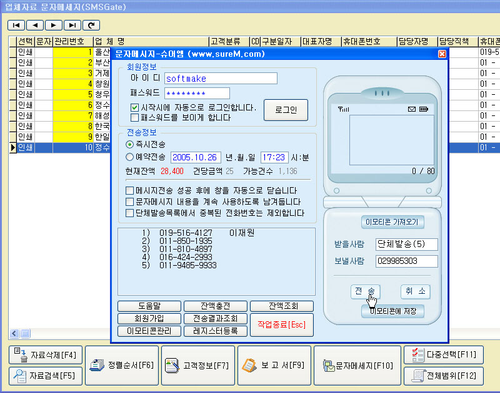Open 정렬순서[F6] sort order
The height and width of the screenshot is (393, 500).
pos(122,366)
